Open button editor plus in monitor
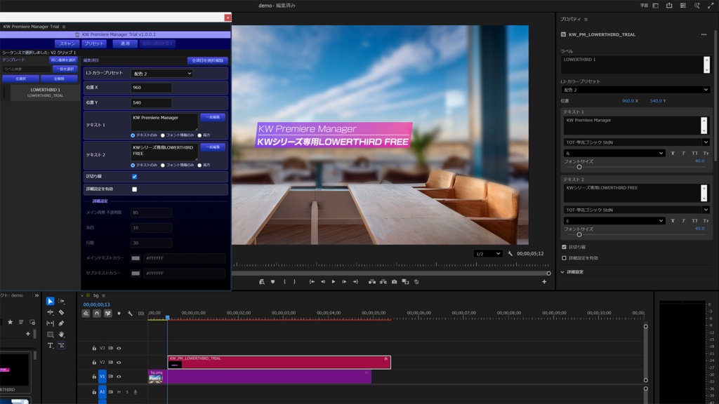 pos(544,282)
